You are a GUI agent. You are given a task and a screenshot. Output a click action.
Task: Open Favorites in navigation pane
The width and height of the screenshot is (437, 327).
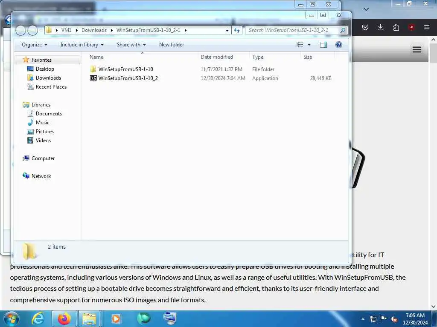click(41, 60)
